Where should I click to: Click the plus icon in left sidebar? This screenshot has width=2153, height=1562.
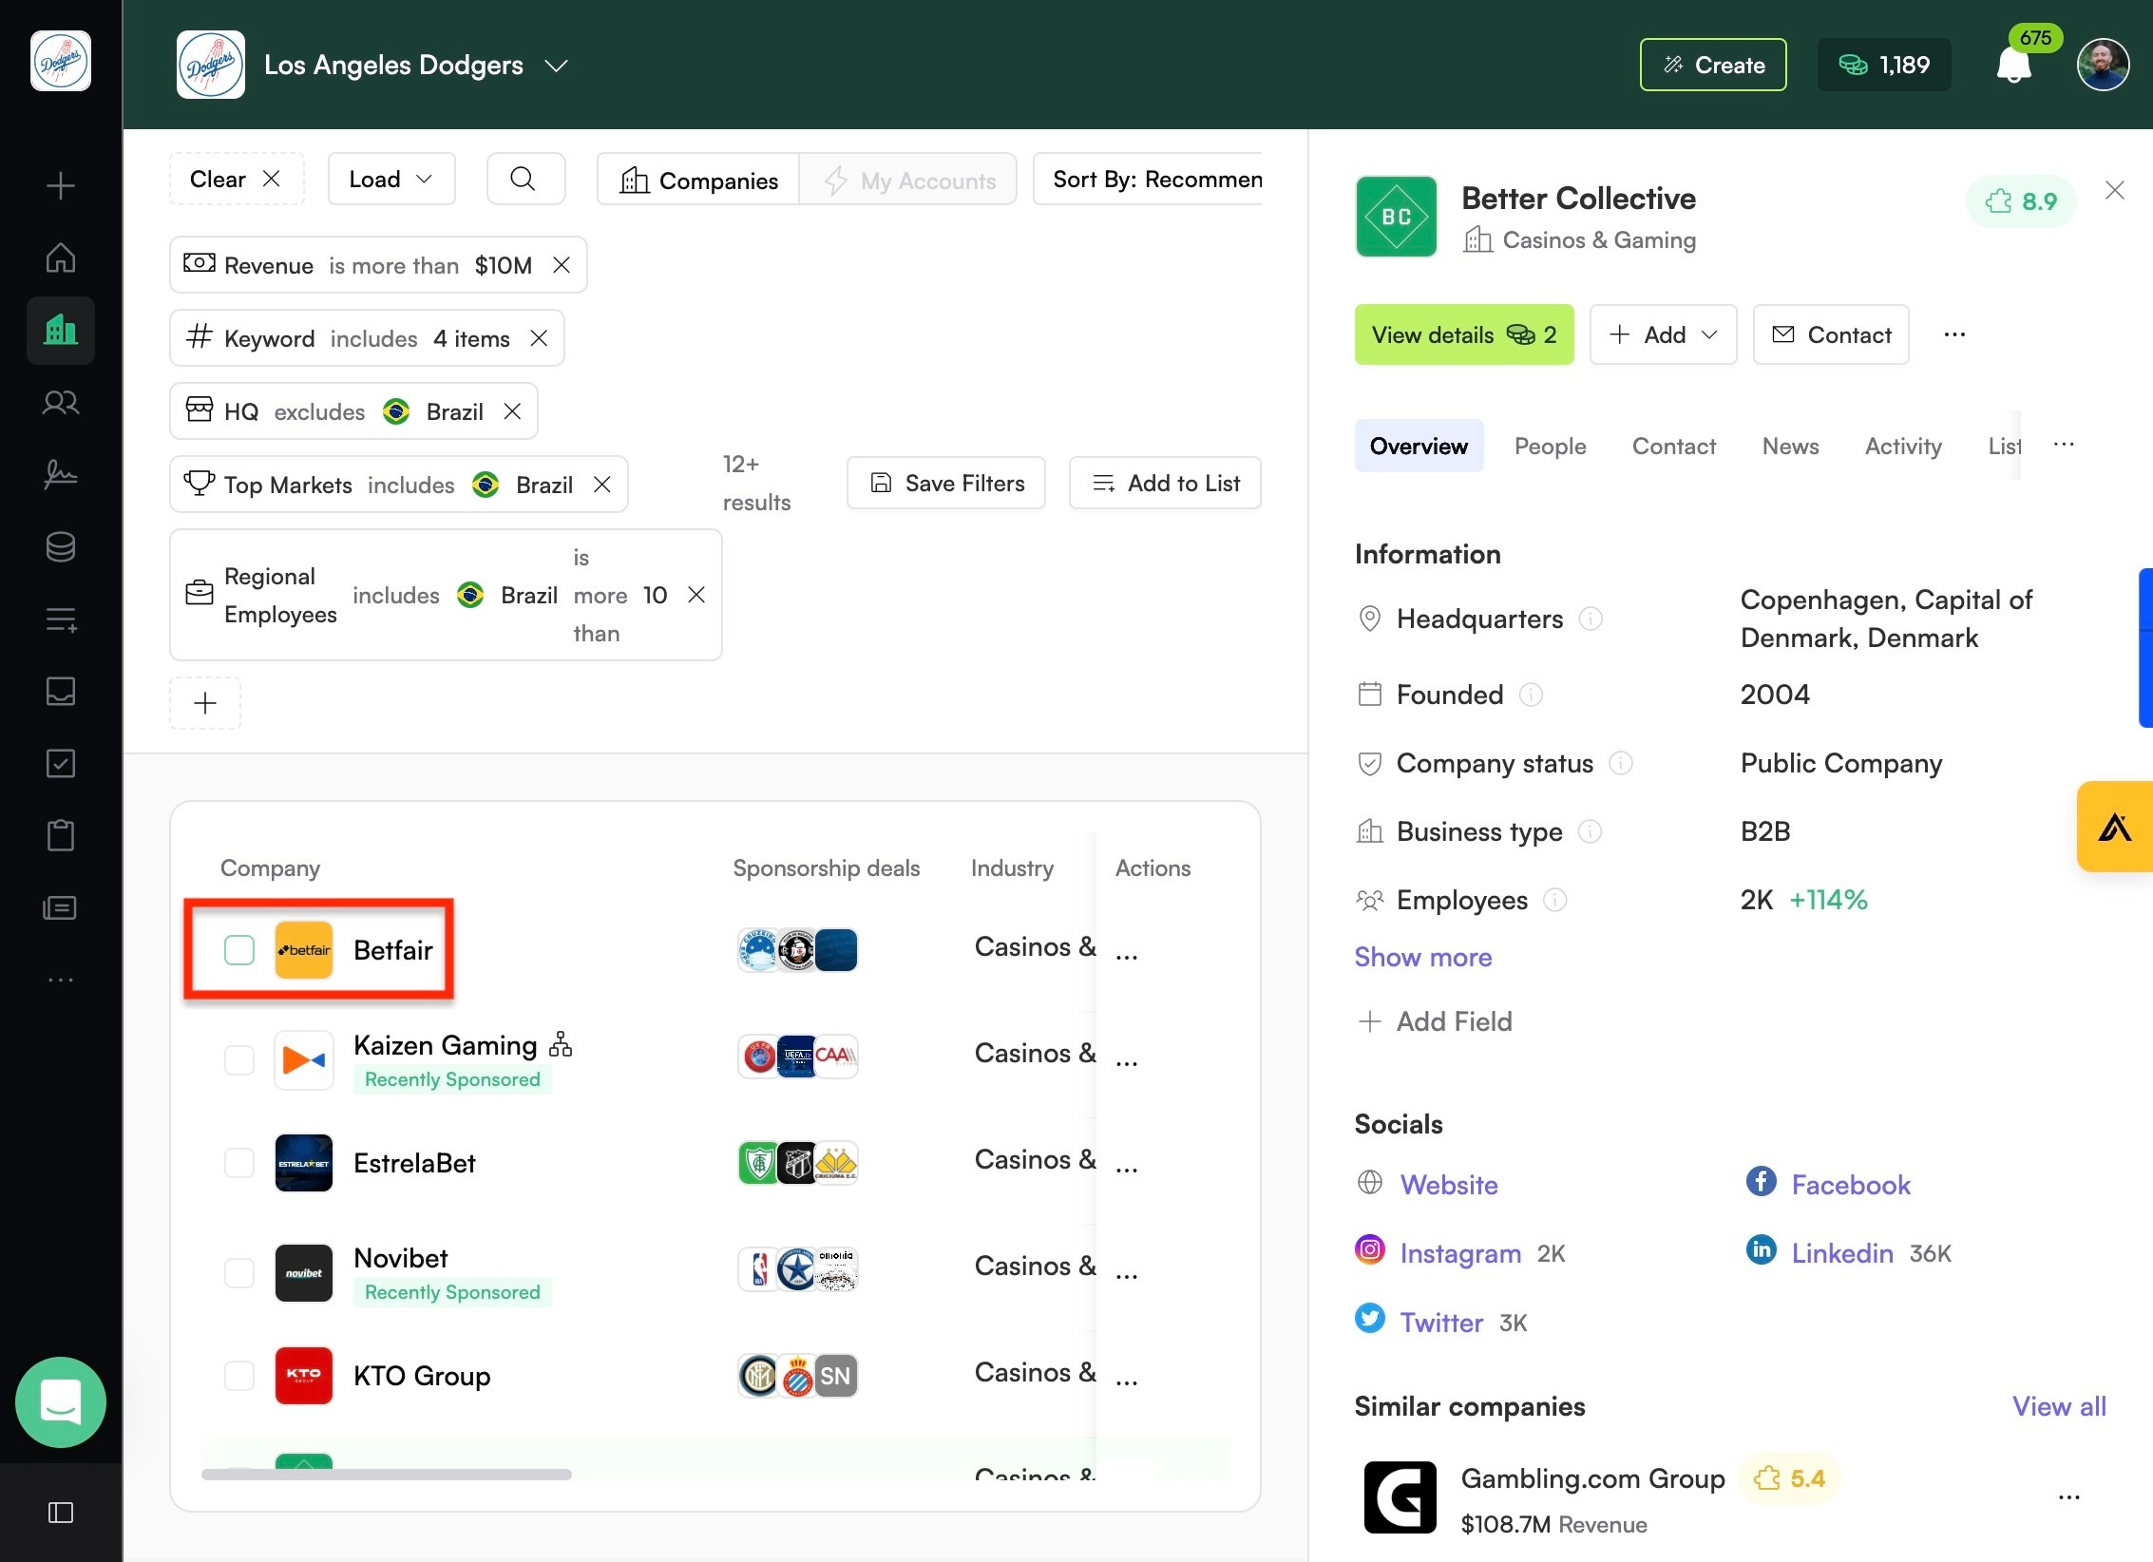(61, 185)
